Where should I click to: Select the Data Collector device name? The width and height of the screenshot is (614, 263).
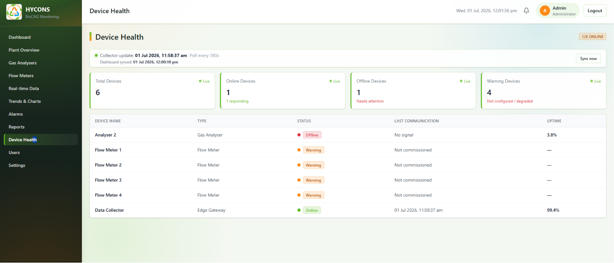click(x=110, y=210)
